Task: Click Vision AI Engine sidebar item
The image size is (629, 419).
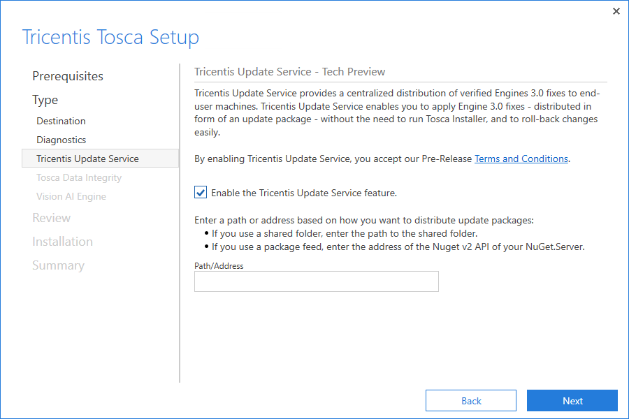Action: pyautogui.click(x=71, y=196)
